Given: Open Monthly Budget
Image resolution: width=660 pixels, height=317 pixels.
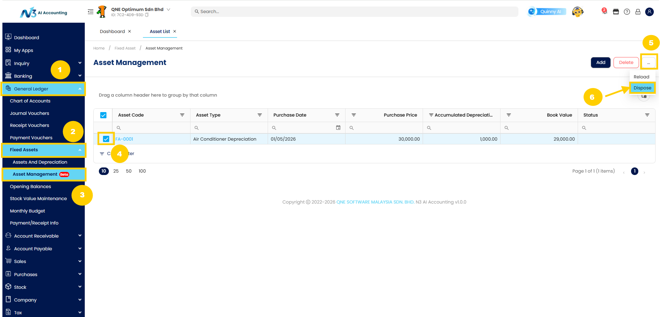Looking at the screenshot, I should 28,211.
